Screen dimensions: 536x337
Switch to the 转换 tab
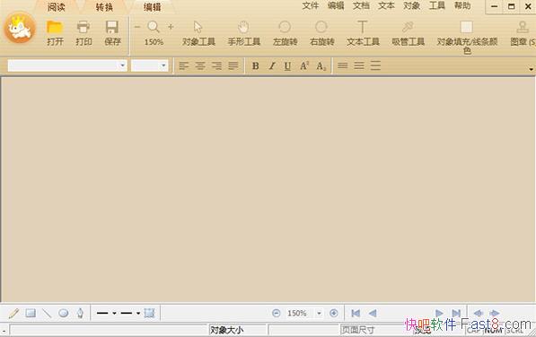[104, 7]
